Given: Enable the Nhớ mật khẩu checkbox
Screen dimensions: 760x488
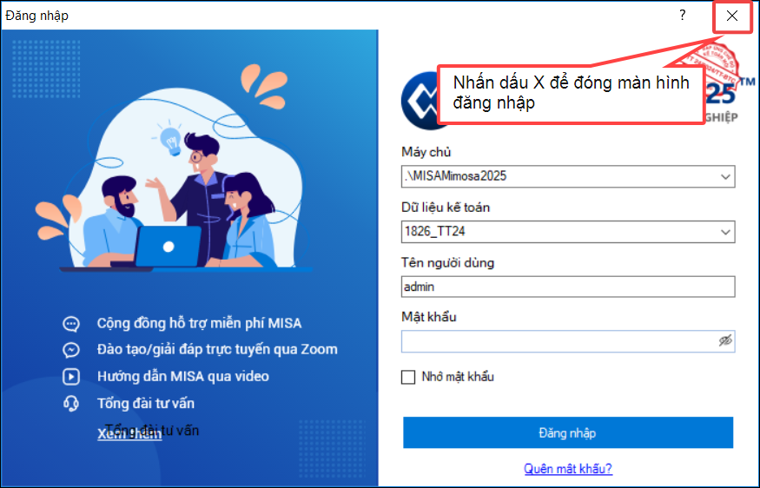Looking at the screenshot, I should 408,377.
